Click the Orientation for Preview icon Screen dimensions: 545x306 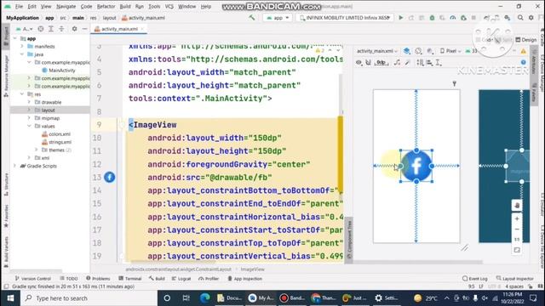pyautogui.click(x=418, y=51)
